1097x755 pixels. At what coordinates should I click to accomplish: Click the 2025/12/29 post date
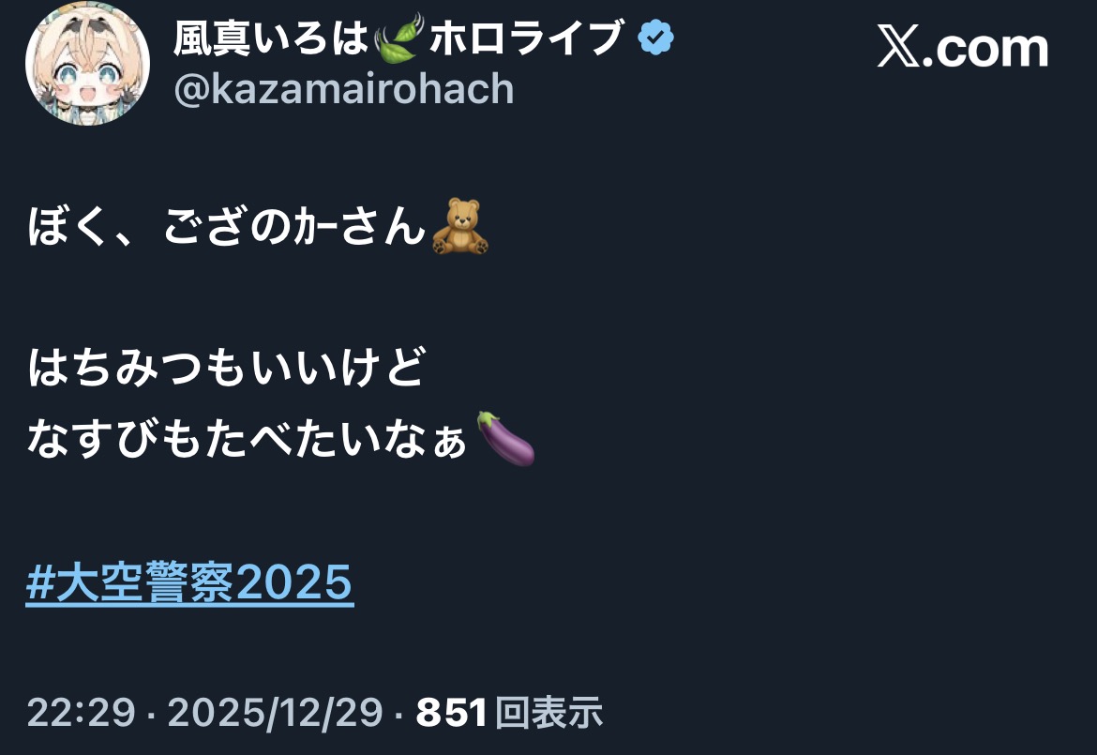pos(275,712)
